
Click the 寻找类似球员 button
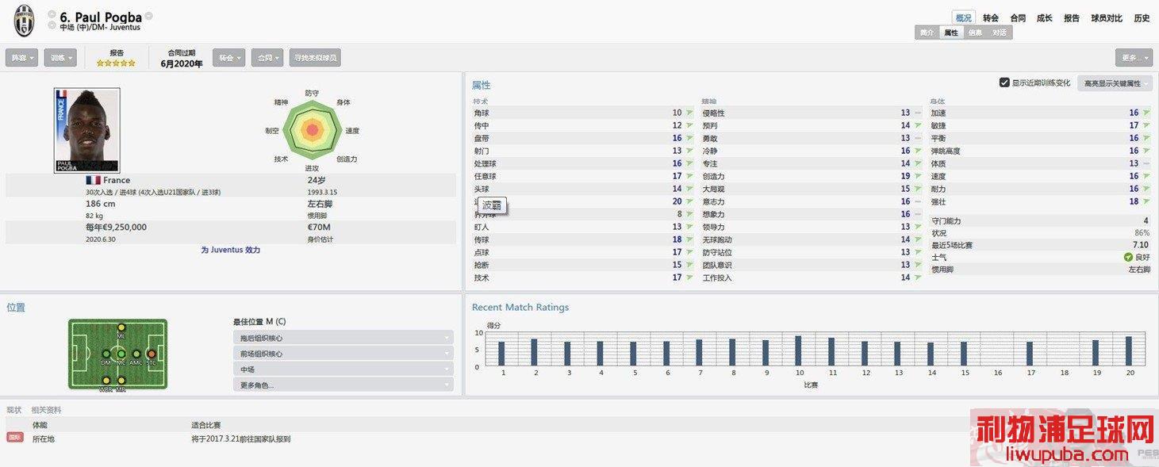click(x=315, y=58)
